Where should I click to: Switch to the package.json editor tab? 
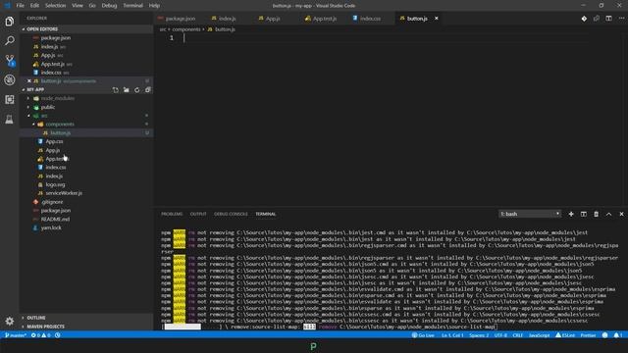[x=180, y=19]
